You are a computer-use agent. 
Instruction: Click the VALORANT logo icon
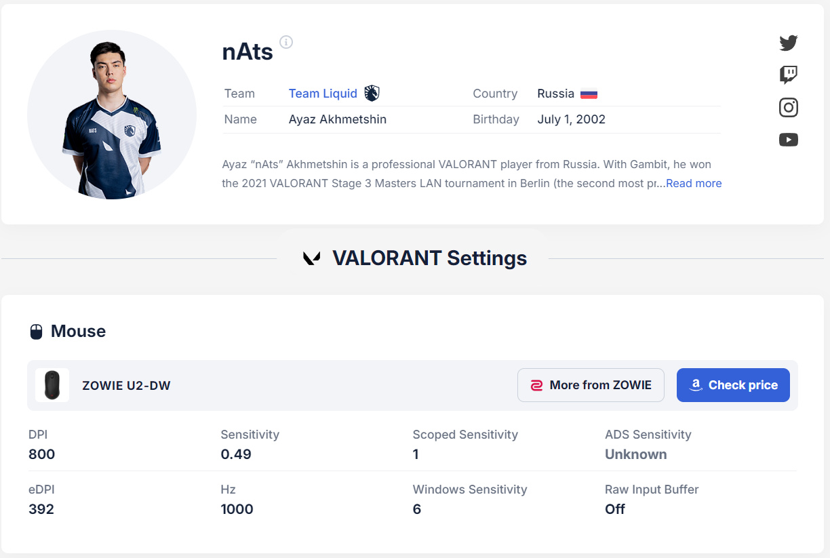coord(311,258)
